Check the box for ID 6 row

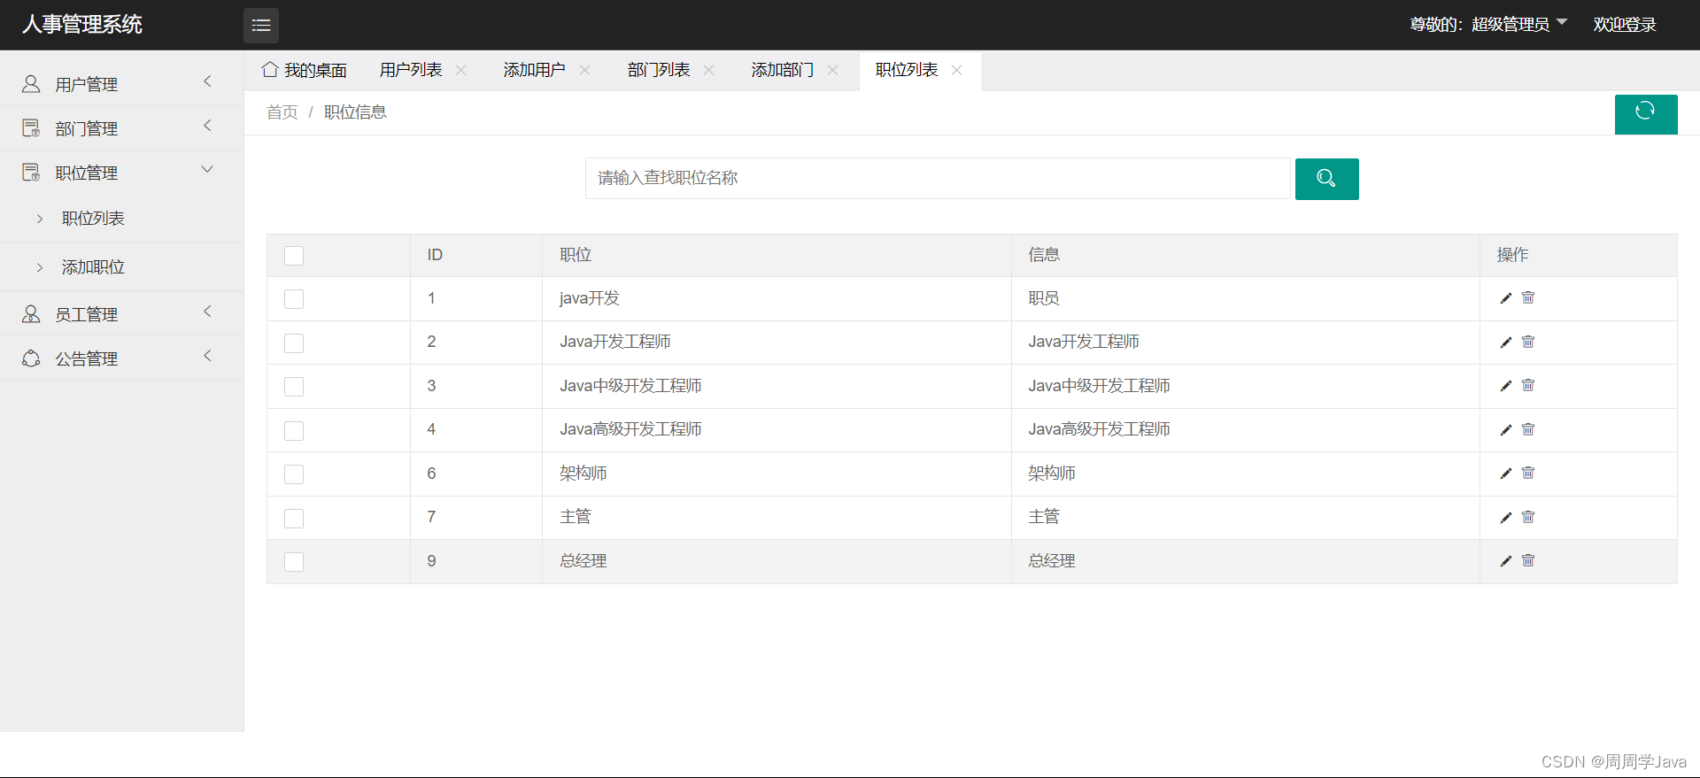pyautogui.click(x=294, y=474)
